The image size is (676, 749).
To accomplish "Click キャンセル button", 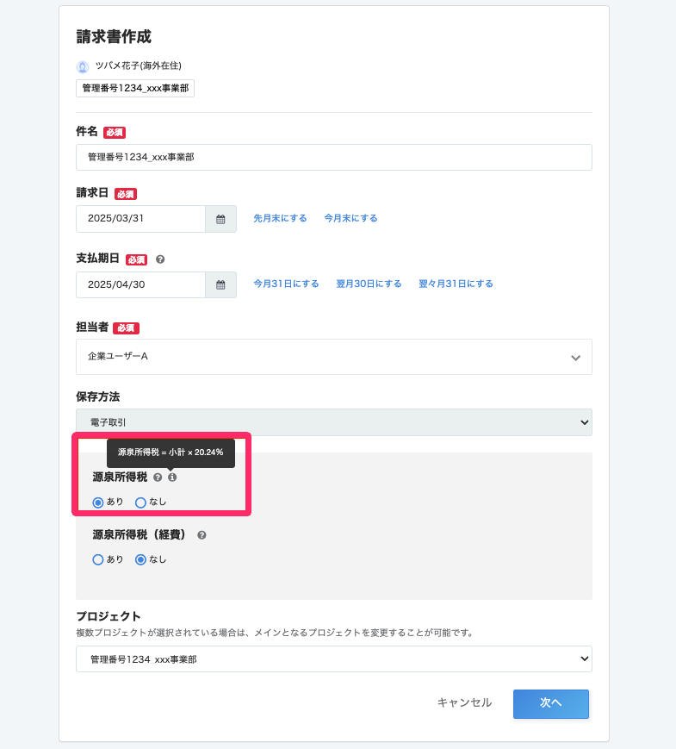I will pos(464,702).
